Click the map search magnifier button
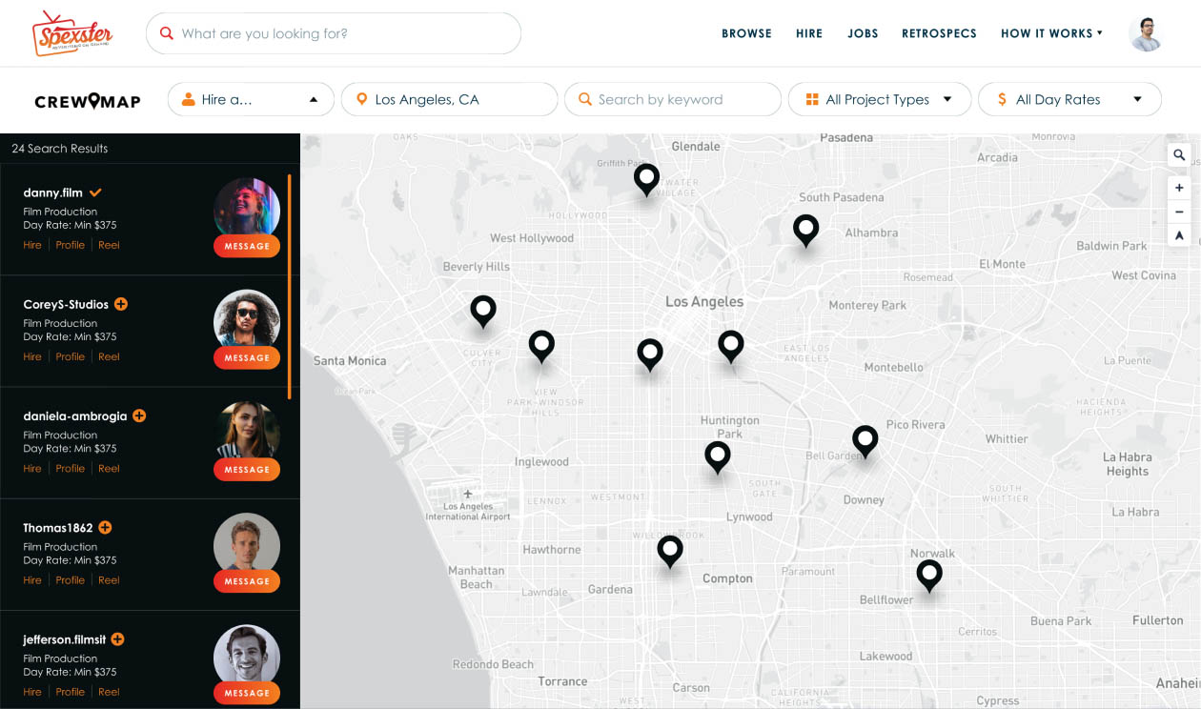This screenshot has width=1201, height=709. tap(1179, 154)
